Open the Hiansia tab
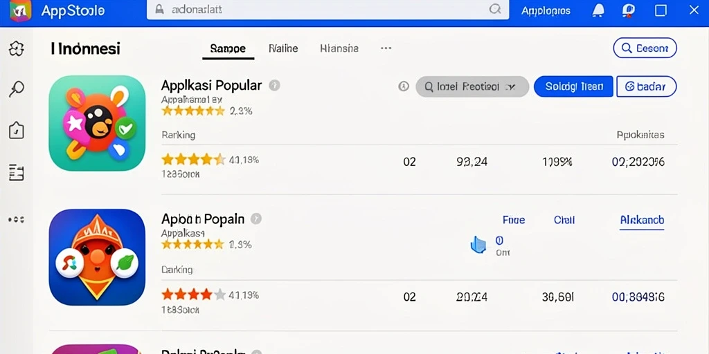Screen dimensions: 709x354 339,48
